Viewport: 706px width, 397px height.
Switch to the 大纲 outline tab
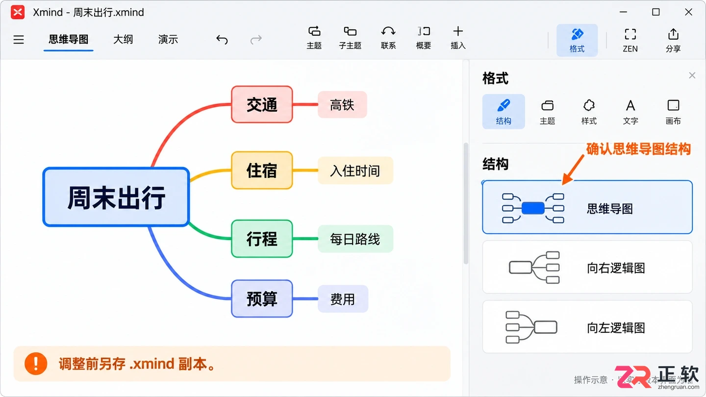point(123,40)
